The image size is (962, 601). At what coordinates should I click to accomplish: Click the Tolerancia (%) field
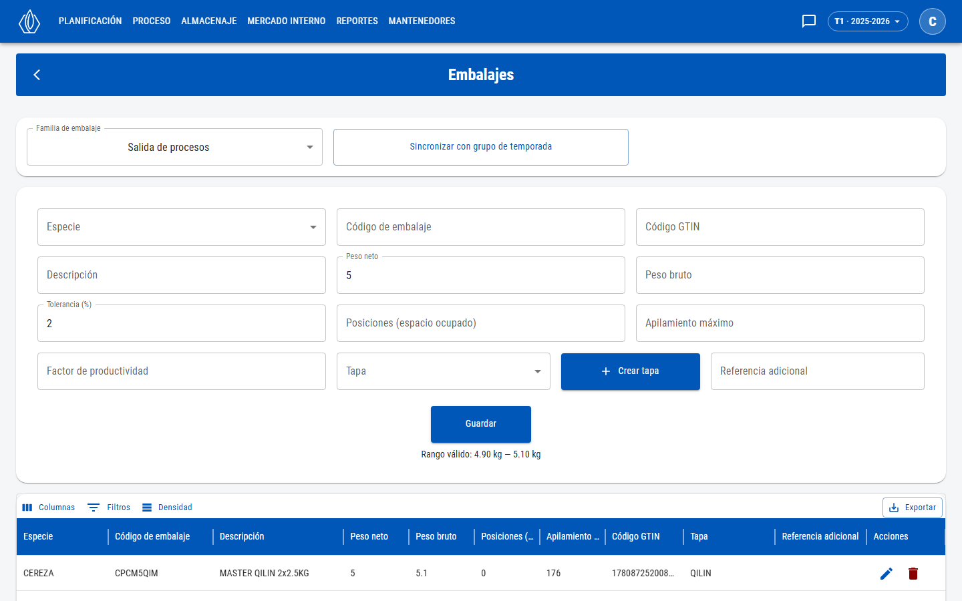[182, 323]
